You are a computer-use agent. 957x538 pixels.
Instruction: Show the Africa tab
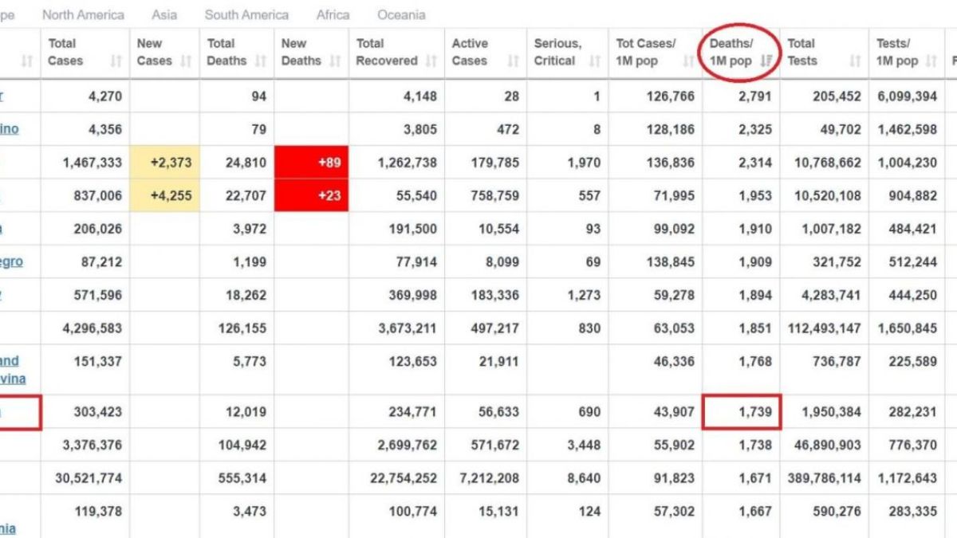(x=333, y=14)
